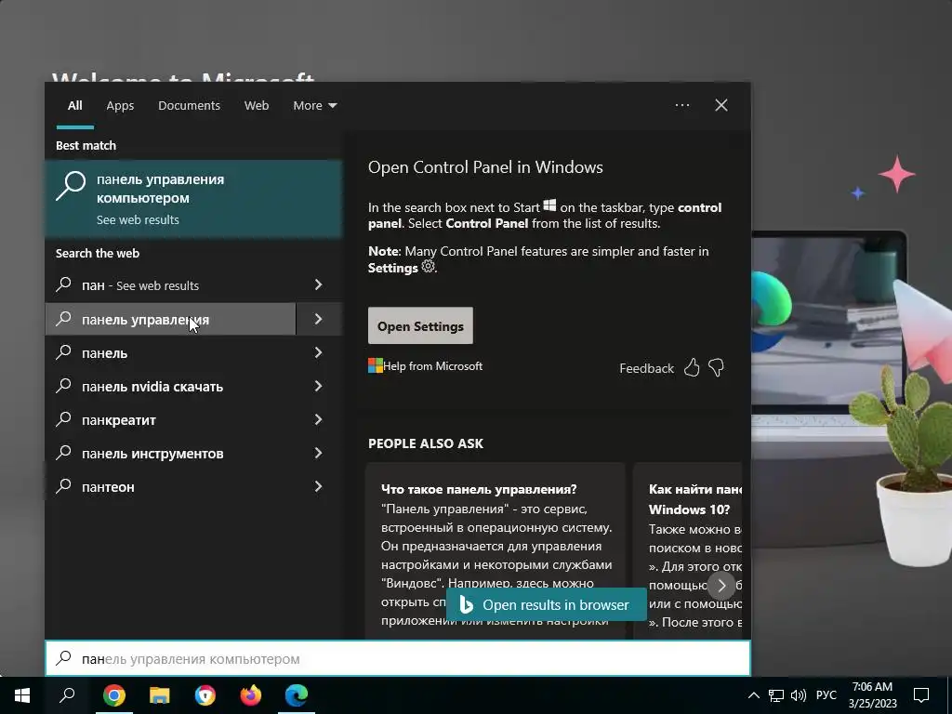952x714 pixels.
Task: Pick the панель nvidia скачать suggestion
Action: pyautogui.click(x=171, y=386)
